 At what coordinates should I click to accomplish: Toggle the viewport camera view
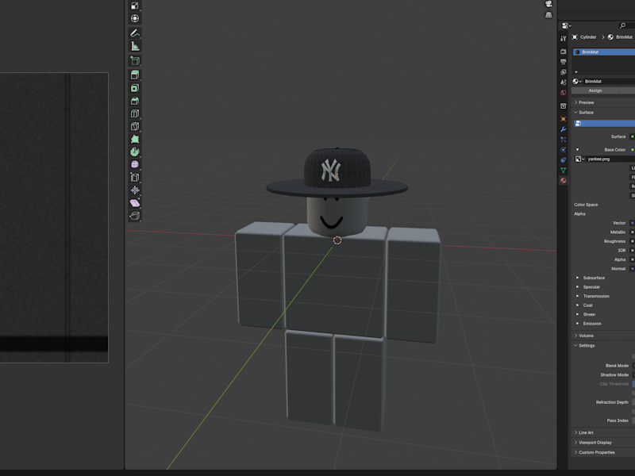(548, 4)
